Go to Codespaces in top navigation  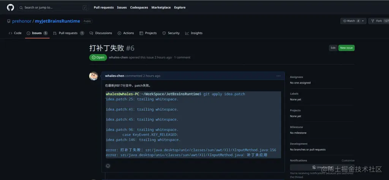tap(139, 8)
